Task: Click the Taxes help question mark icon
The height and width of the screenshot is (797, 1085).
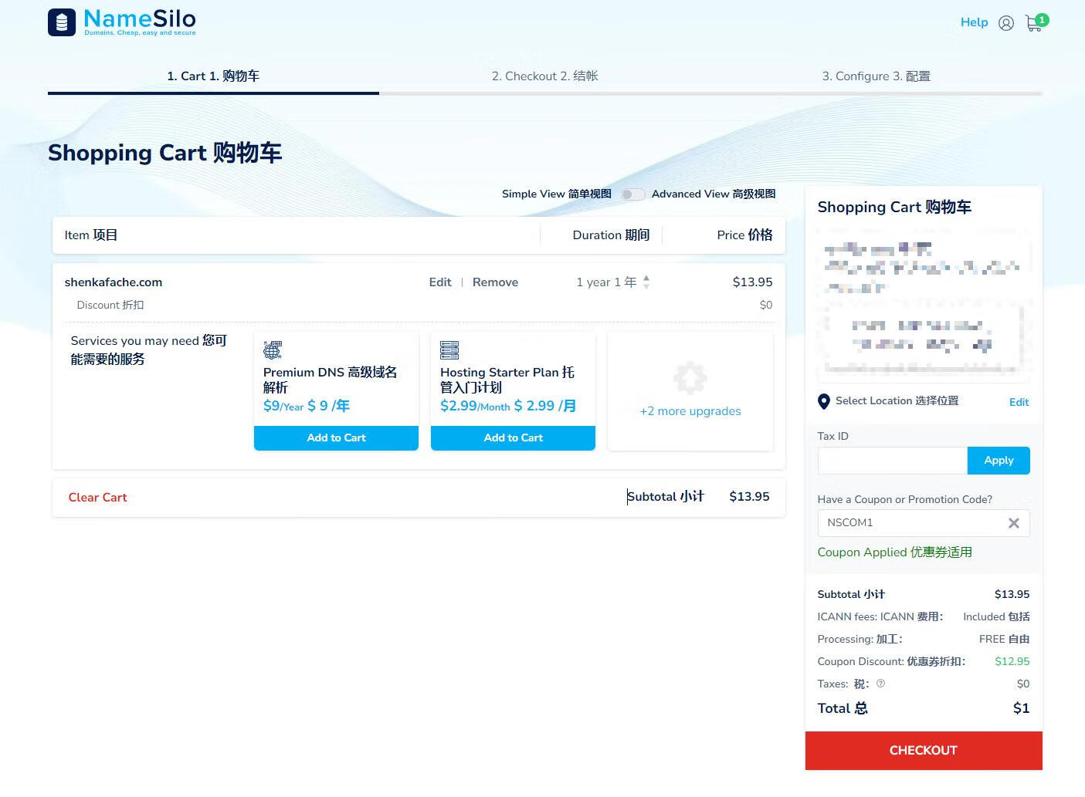Action: [880, 684]
